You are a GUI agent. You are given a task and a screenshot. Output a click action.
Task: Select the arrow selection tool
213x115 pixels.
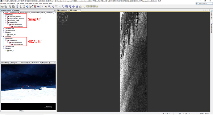tap(43, 6)
